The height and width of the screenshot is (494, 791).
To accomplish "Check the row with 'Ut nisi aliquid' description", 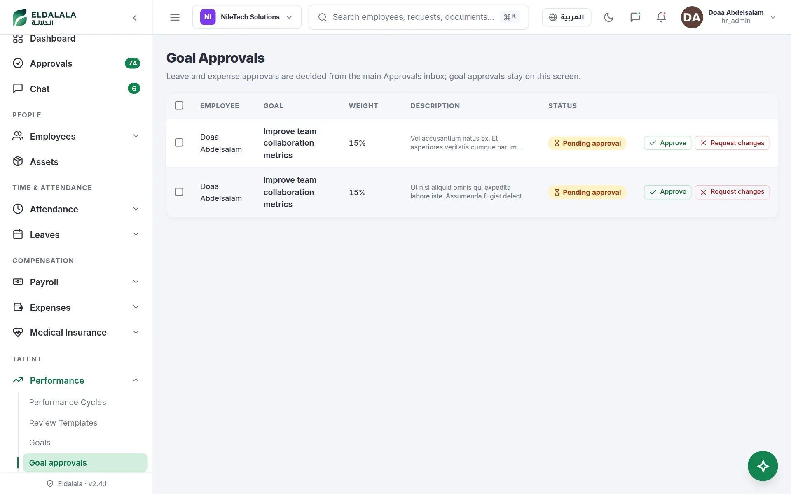I will (x=179, y=192).
